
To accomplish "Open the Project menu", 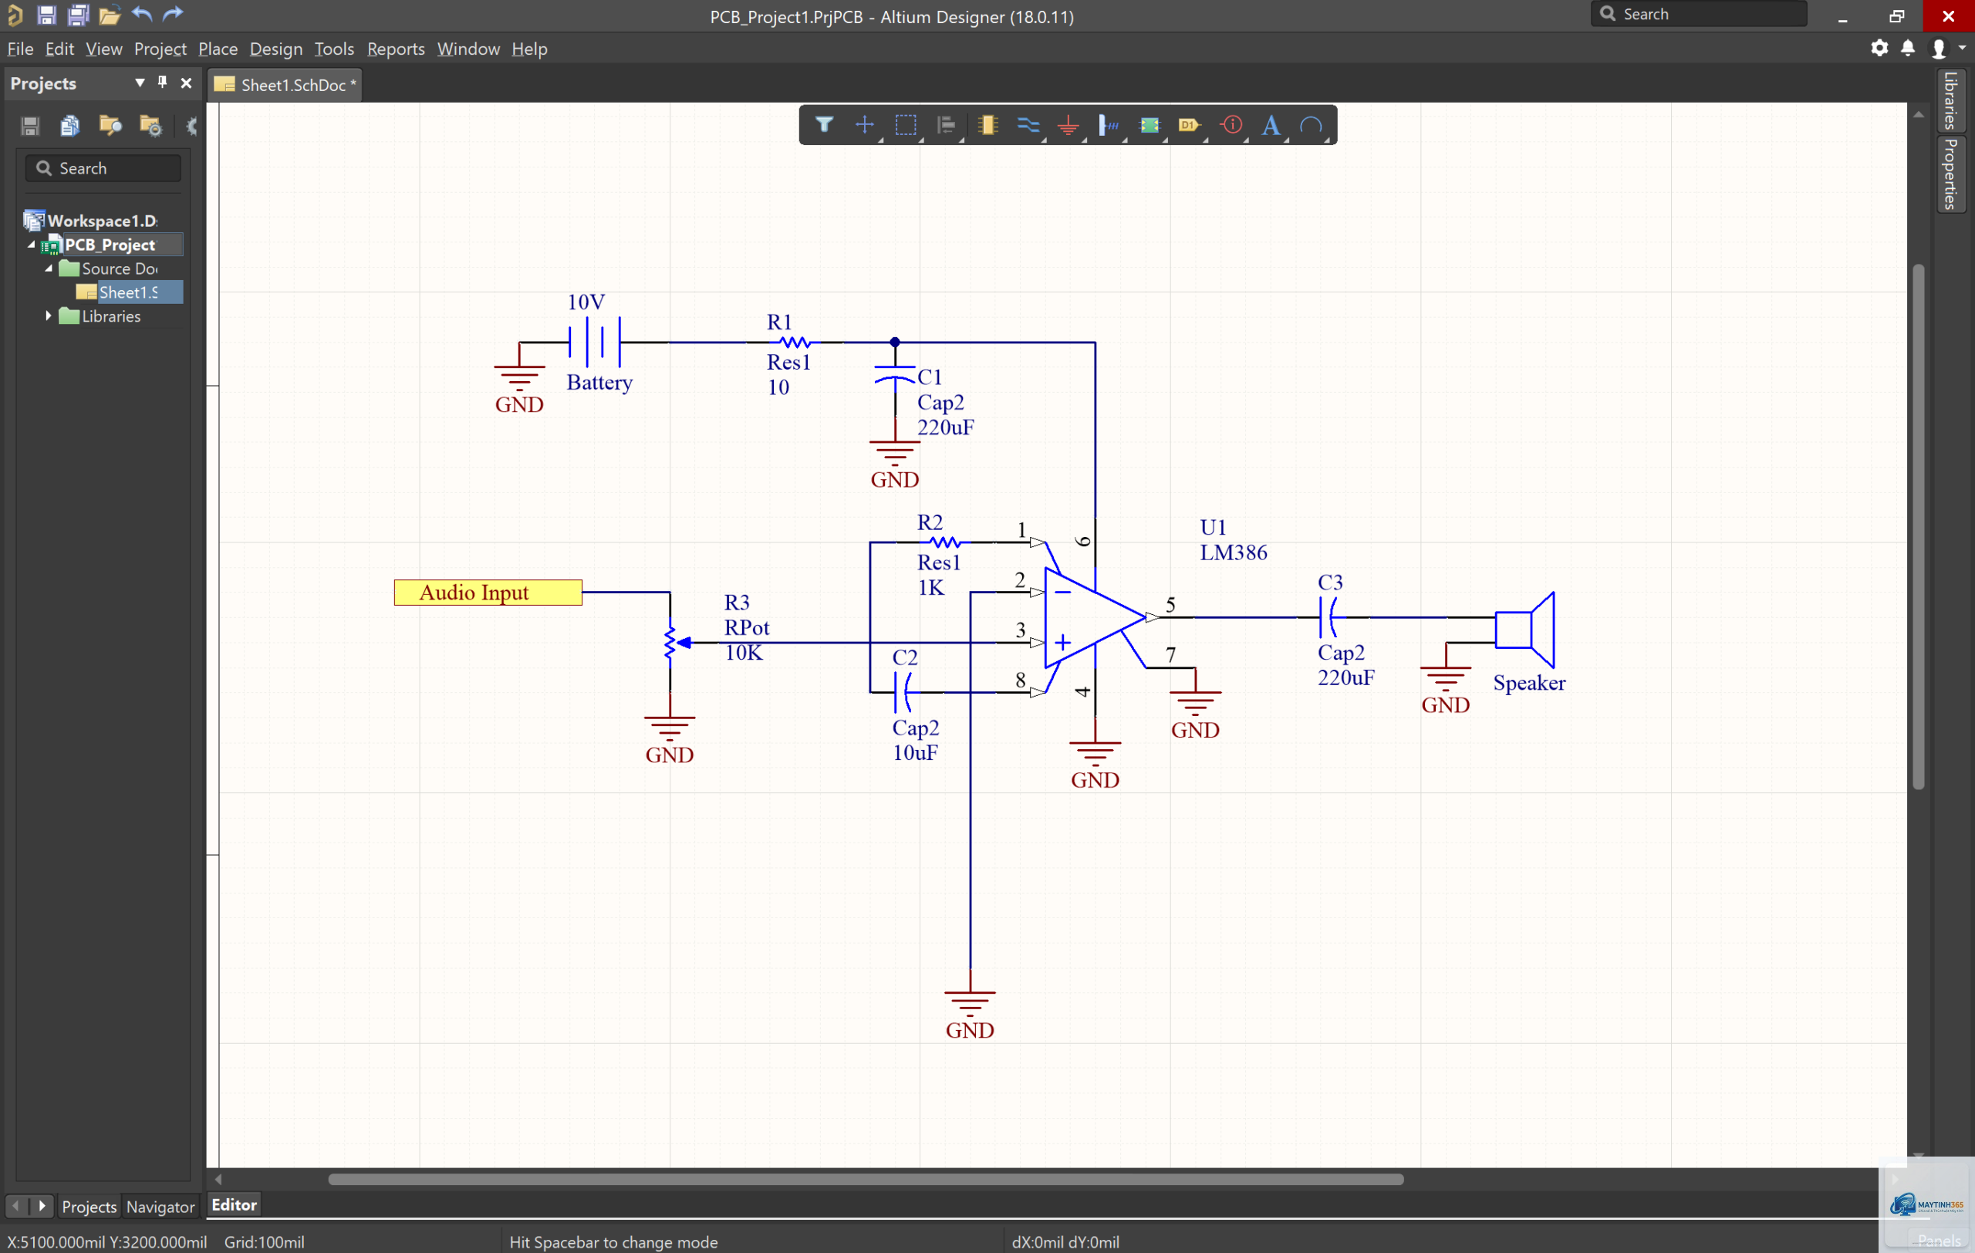I will click(160, 49).
